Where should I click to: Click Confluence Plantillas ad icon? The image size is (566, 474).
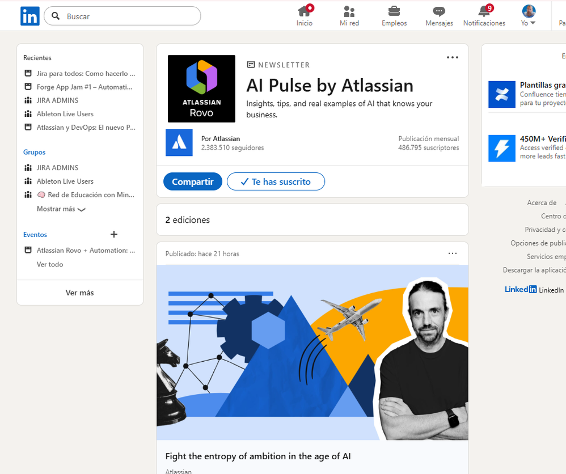pos(502,95)
